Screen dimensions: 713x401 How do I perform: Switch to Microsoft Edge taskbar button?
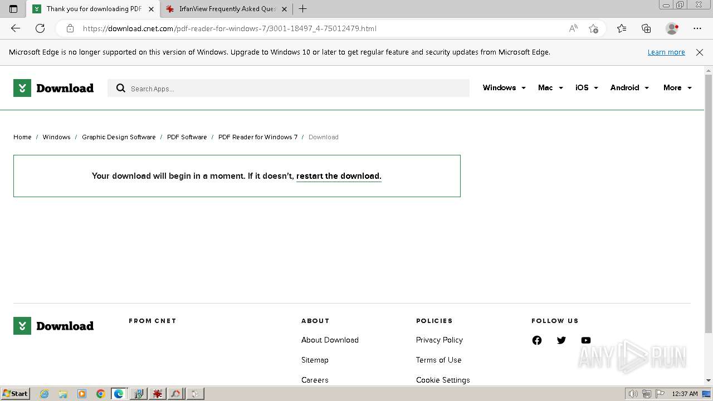click(119, 394)
